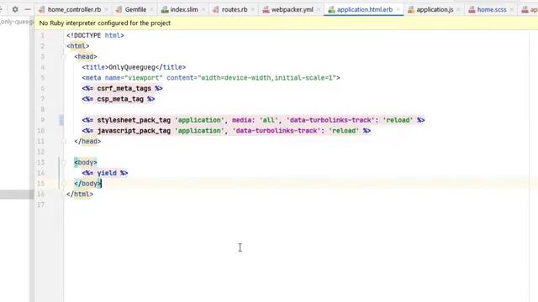The height and width of the screenshot is (302, 538).
Task: Click the 'data-turbolinks-track' string in stylesheet line
Action: pyautogui.click(x=330, y=120)
